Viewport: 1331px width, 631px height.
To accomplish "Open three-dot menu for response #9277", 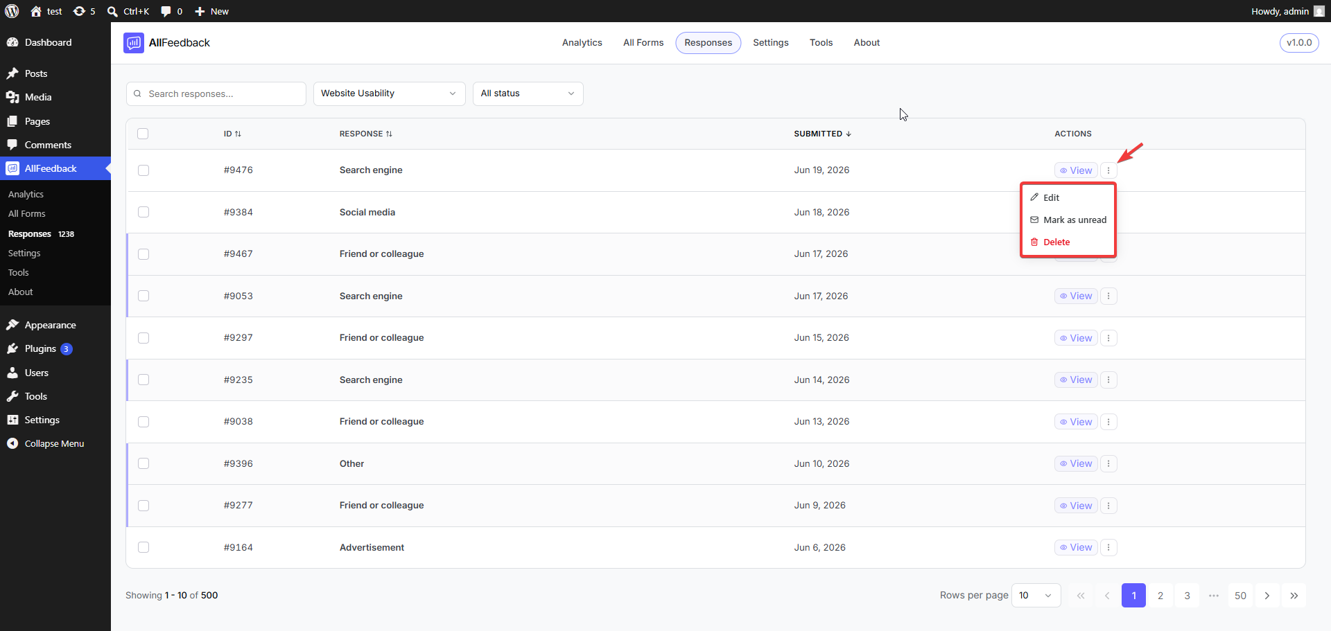I will pyautogui.click(x=1108, y=506).
